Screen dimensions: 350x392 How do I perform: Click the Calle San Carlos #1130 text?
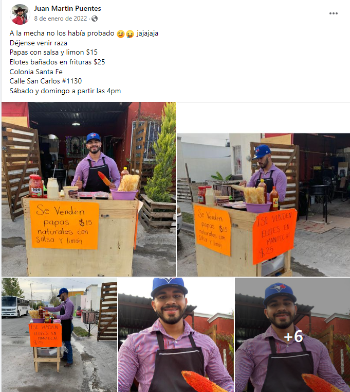coord(46,81)
